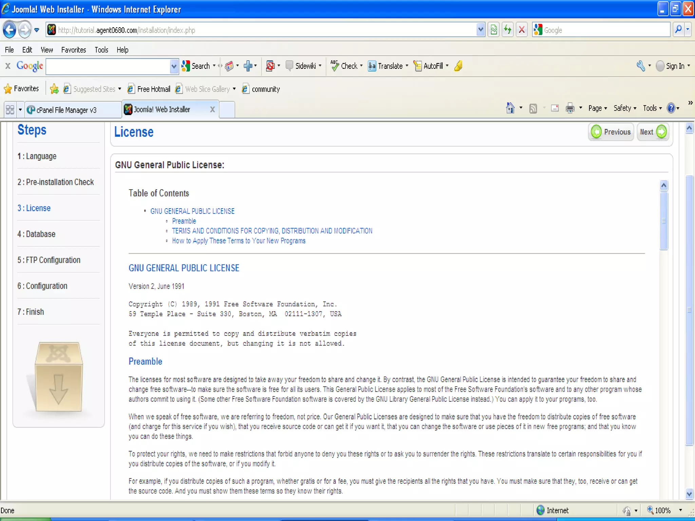This screenshot has width=695, height=521.
Task: Click the Google toolbar highlighter icon
Action: click(x=458, y=66)
